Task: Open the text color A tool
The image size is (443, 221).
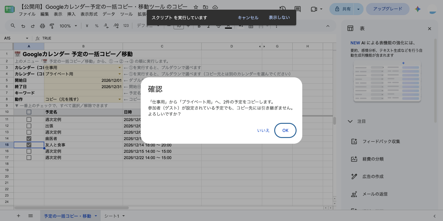Action: 228,26
